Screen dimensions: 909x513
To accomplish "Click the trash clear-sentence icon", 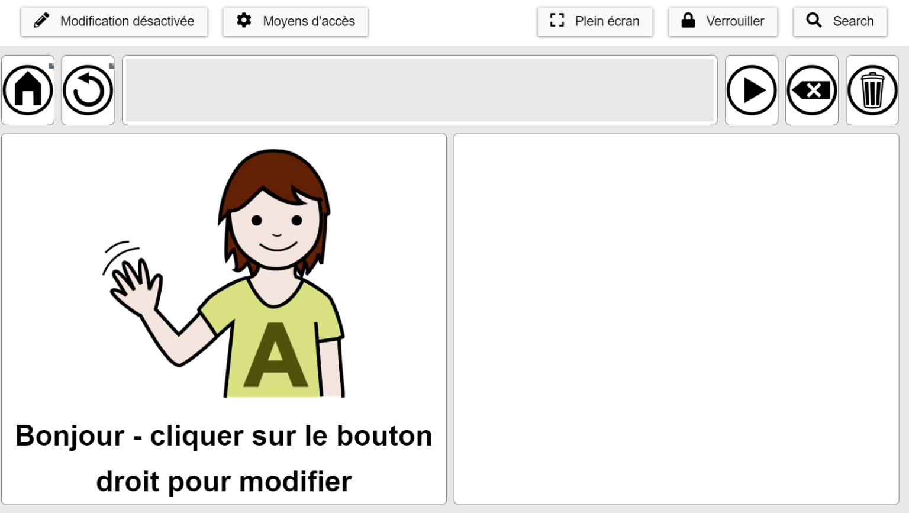I will click(x=872, y=90).
